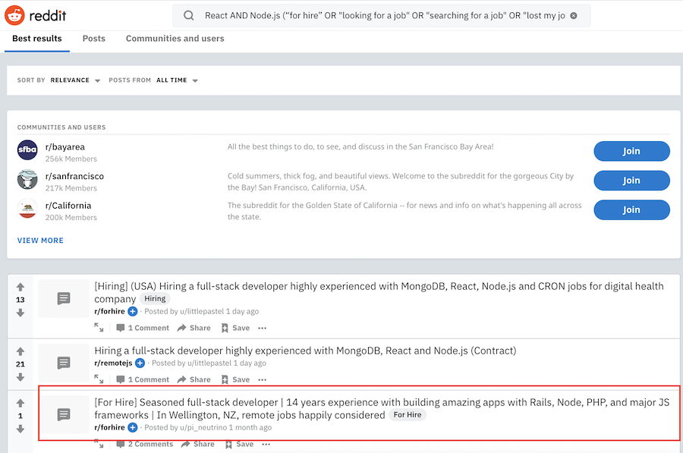Expand the r/remotejs Contract post preview

(x=99, y=379)
